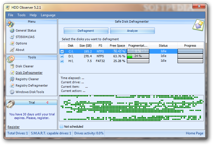213x145 pixels.
Task: Click the C:\ fragmentation bar showing 0 %
Action: pos(138,51)
